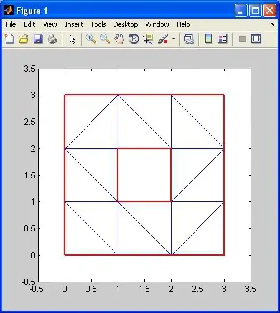
Task: Expand the Brush tool color dropdown arrow
Action: tap(174, 39)
